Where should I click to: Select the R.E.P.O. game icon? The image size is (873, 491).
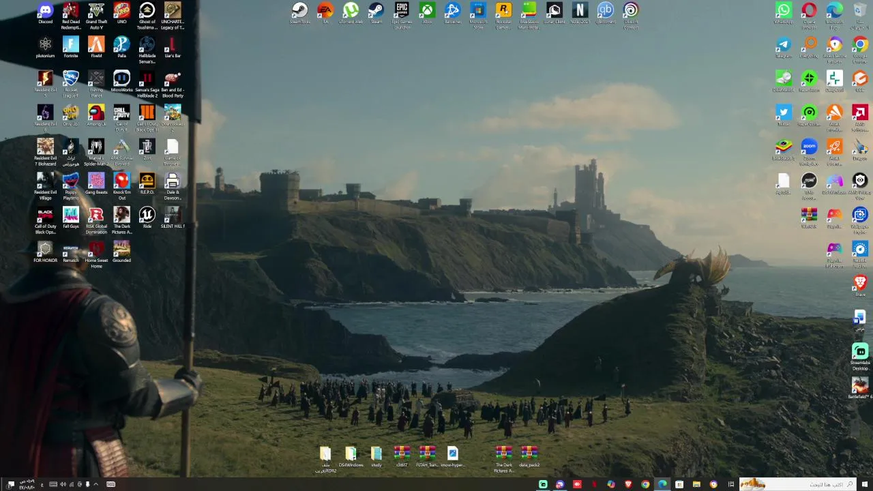(147, 184)
